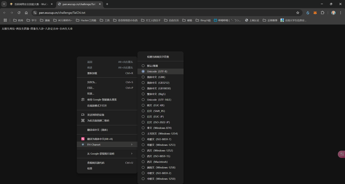The image size is (345, 184).
Task: Click the browser back arrow
Action: (x=4, y=13)
